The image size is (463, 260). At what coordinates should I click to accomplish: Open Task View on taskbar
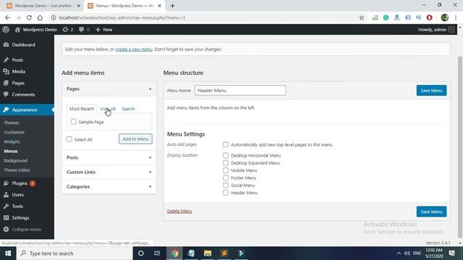157,253
